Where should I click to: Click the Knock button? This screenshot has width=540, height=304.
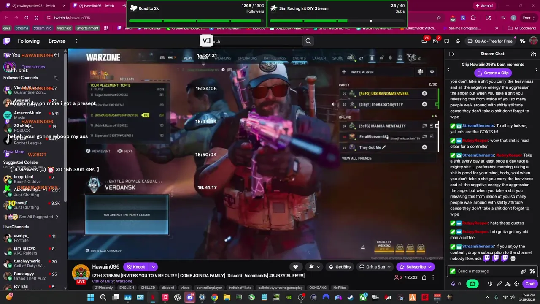click(136, 267)
